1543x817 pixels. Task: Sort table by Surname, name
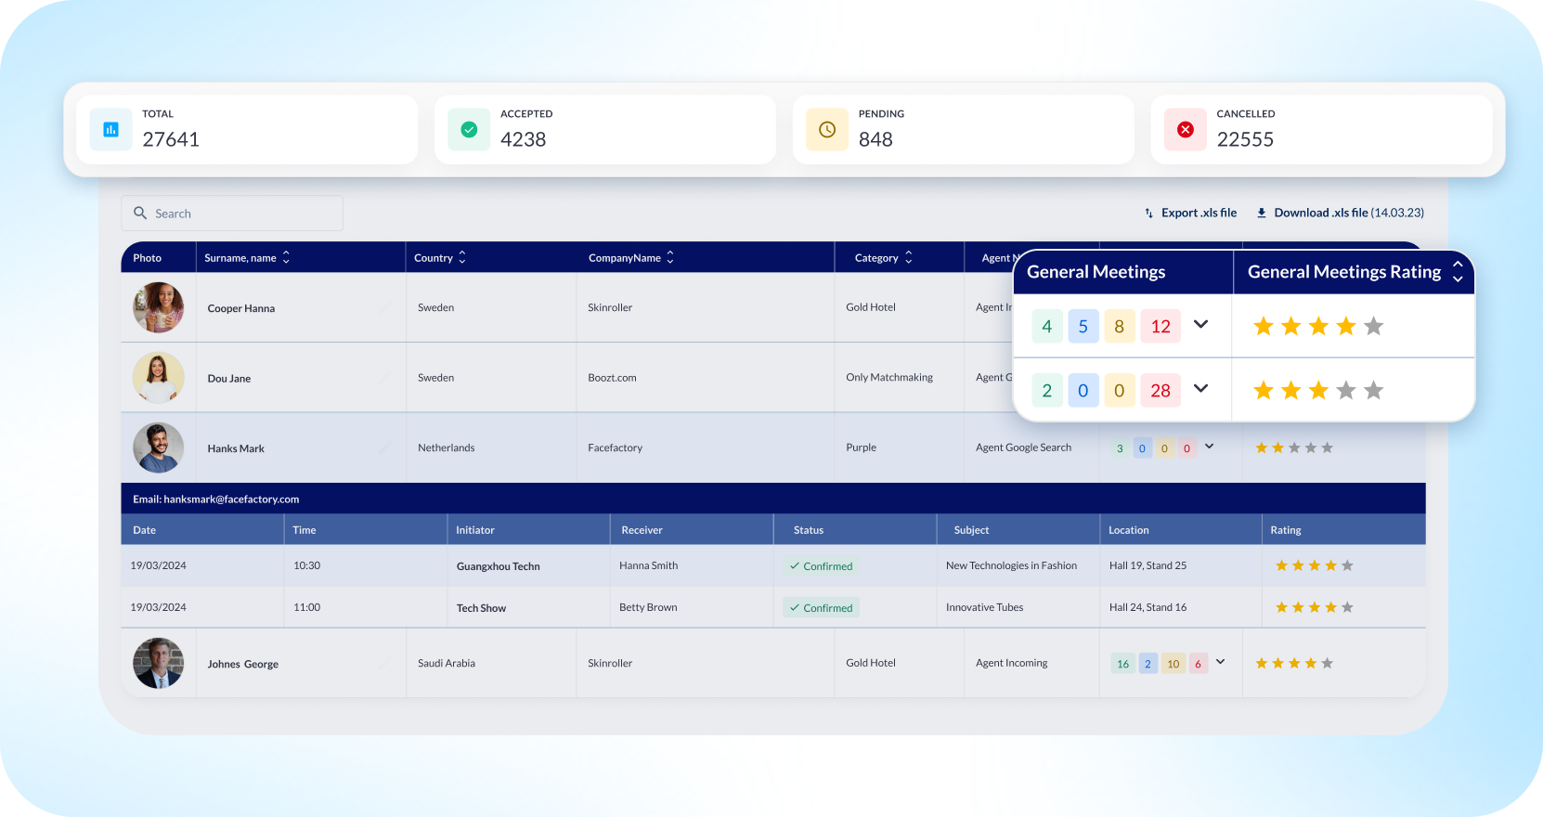pyautogui.click(x=286, y=258)
